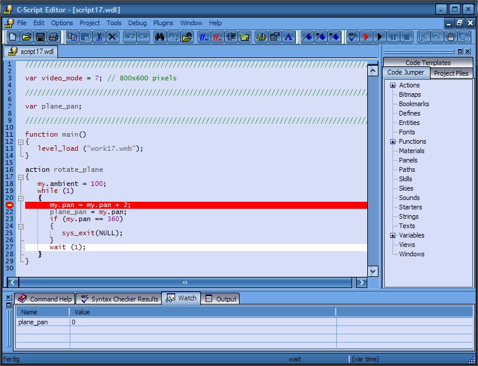Toggle the breakpoint on line 21
The width and height of the screenshot is (478, 366).
pyautogui.click(x=9, y=205)
